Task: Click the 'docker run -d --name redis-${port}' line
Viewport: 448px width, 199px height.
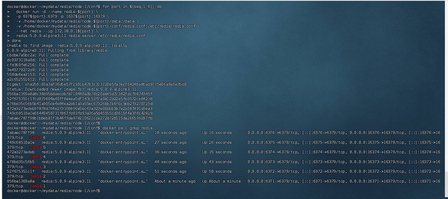Action: pos(57,12)
